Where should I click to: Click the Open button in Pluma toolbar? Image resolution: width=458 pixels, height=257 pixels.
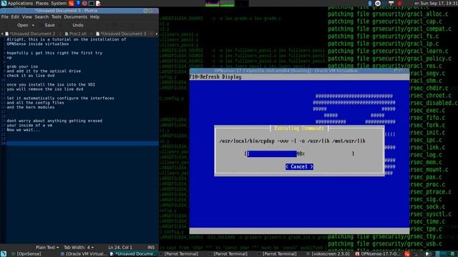(22, 26)
